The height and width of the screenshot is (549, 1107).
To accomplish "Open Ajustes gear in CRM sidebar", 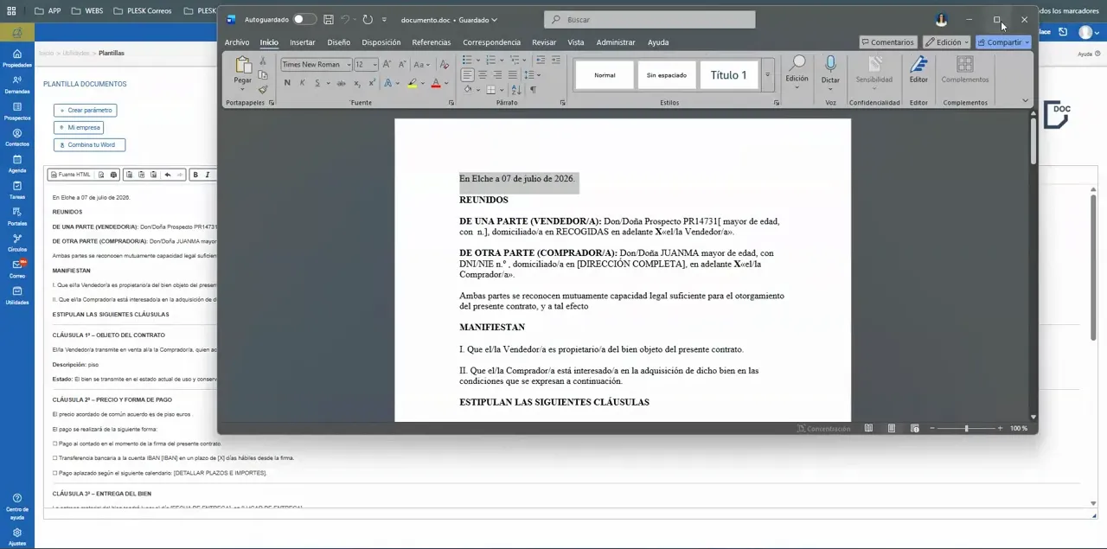I will (x=17, y=537).
